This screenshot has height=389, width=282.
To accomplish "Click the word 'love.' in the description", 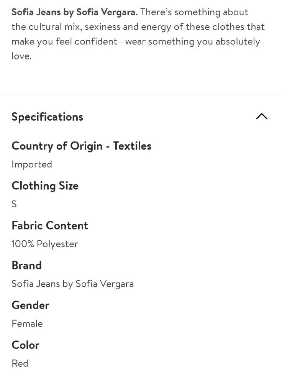I will coord(21,56).
